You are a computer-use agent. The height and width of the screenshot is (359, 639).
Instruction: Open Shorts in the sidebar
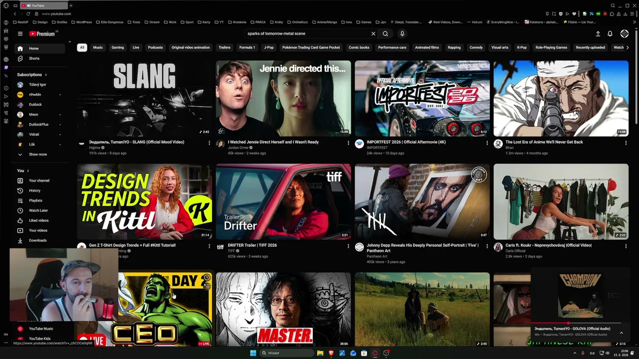coord(40,58)
